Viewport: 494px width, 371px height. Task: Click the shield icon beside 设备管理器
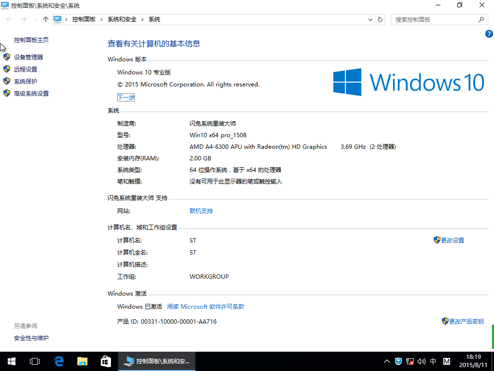coord(7,57)
